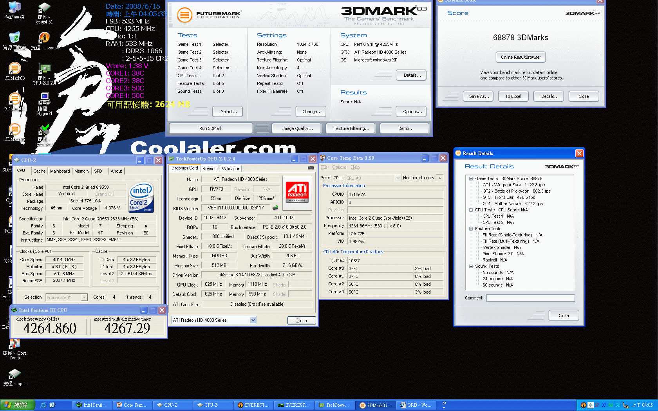Open the Core Temp desktop shortcut
Viewport: 658px width, 411px height.
coord(14,350)
